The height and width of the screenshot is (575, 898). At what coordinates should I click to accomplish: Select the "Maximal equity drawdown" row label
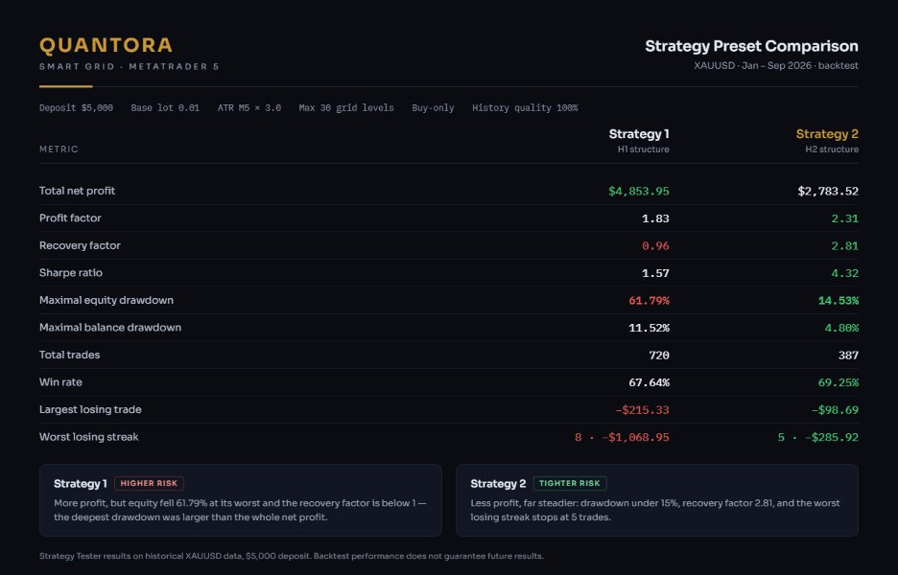tap(106, 300)
